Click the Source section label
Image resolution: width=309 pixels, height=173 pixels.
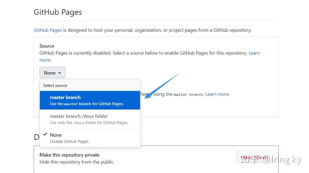pos(47,46)
